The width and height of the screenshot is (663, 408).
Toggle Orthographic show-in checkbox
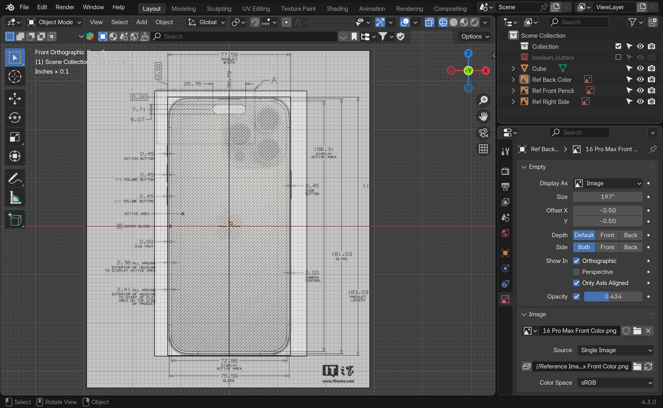[576, 261]
